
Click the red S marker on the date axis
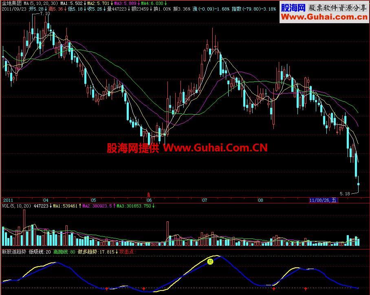pyautogui.click(x=149, y=194)
